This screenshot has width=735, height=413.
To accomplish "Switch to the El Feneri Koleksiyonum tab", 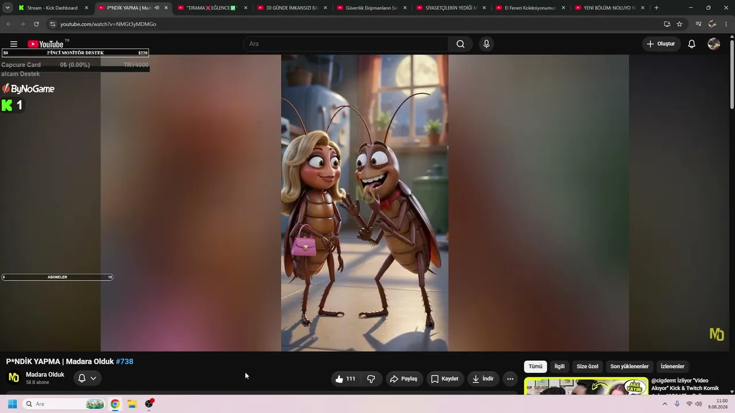I will (531, 8).
